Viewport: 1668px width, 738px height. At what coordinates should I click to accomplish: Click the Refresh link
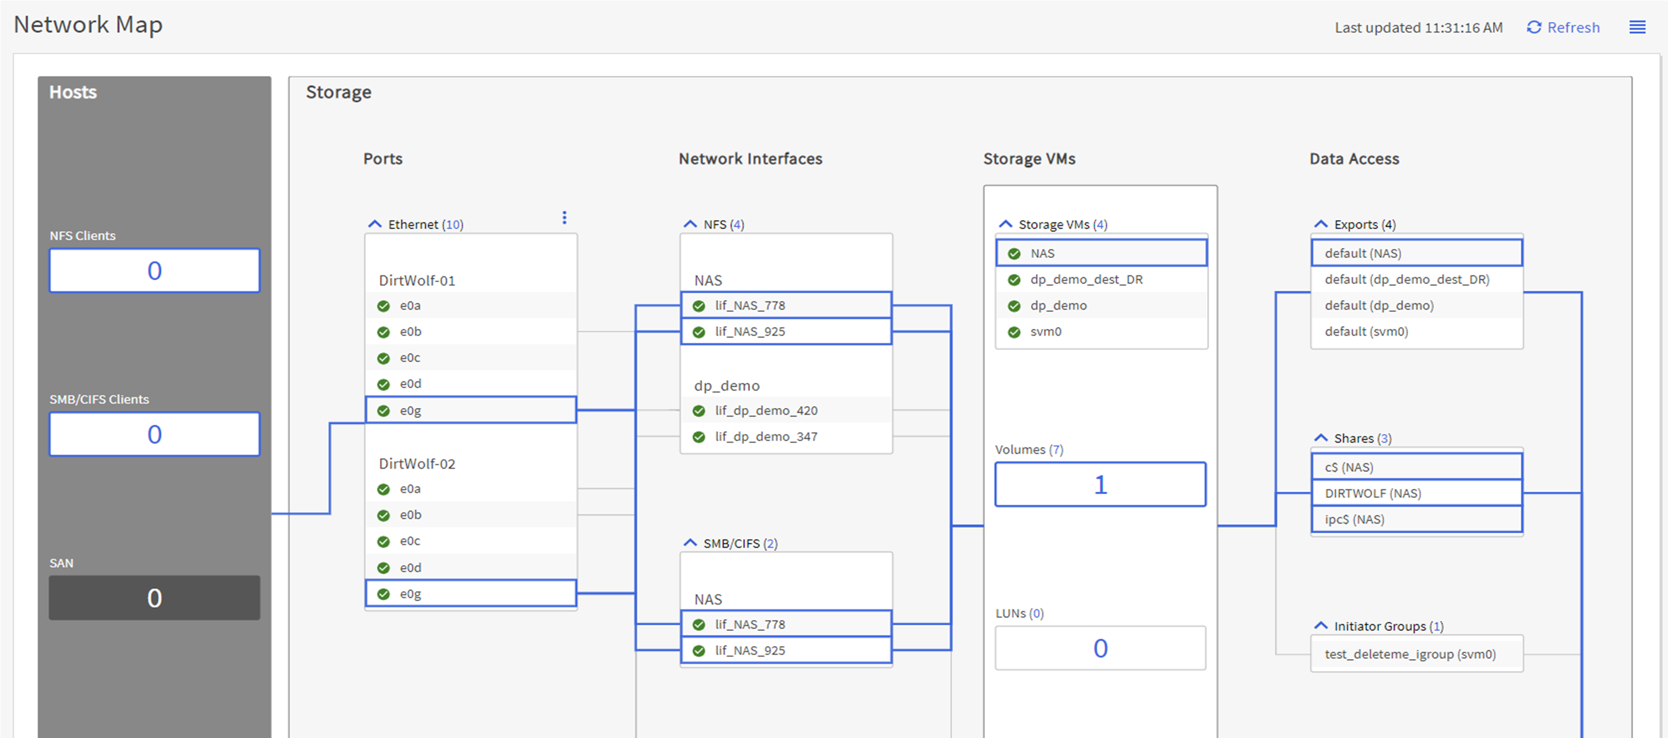click(1563, 27)
